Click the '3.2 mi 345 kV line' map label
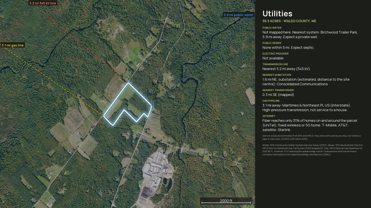The width and height of the screenshot is (371, 208). pyautogui.click(x=43, y=3)
